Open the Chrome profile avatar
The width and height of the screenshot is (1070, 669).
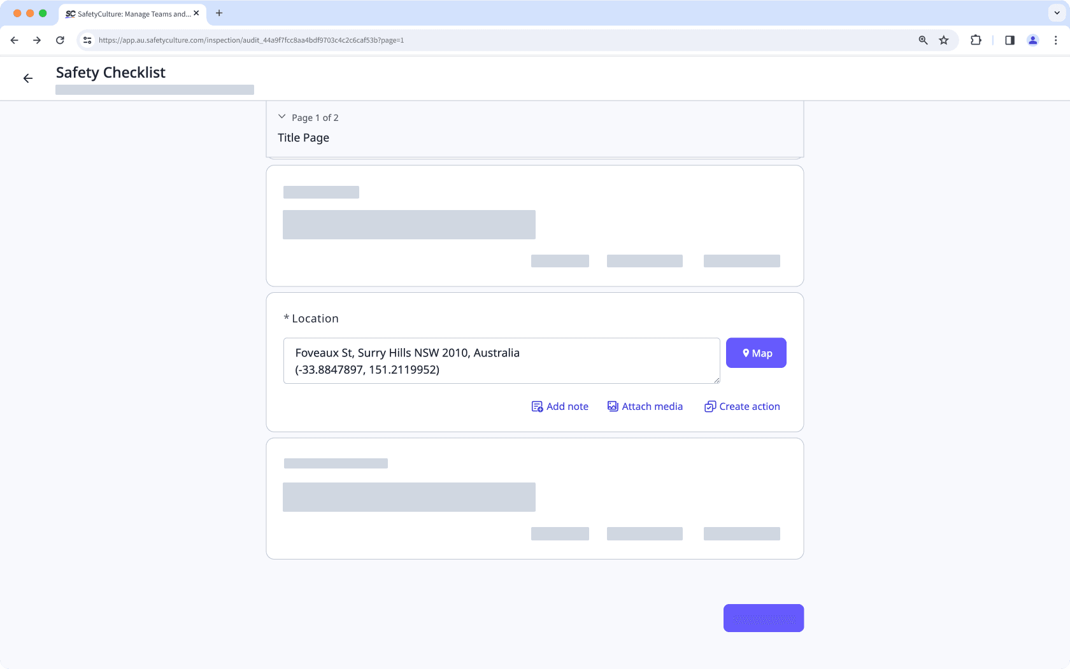(1032, 40)
